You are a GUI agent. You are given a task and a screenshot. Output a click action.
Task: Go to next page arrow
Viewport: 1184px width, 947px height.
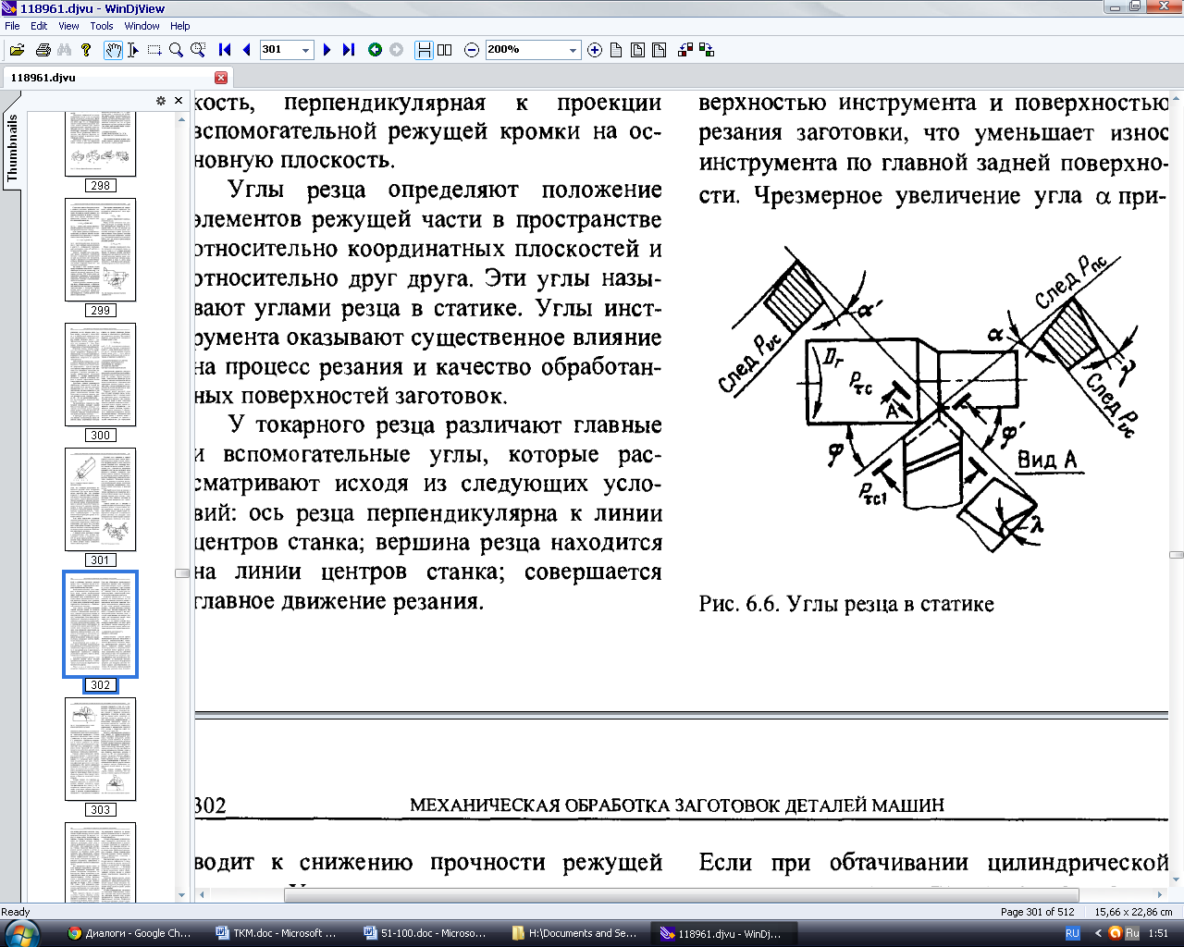(327, 50)
